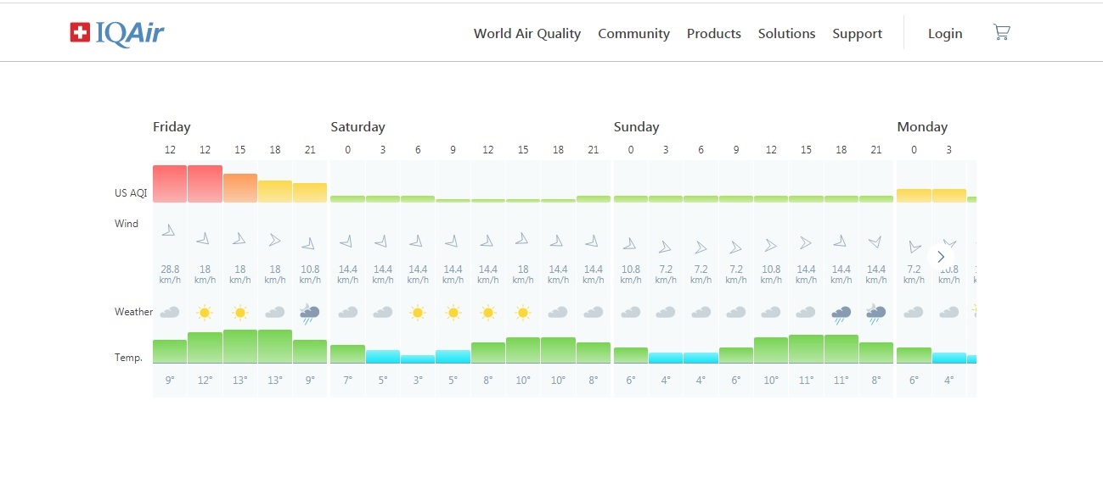Go to Solutions menu
This screenshot has width=1103, height=478.
coord(786,34)
